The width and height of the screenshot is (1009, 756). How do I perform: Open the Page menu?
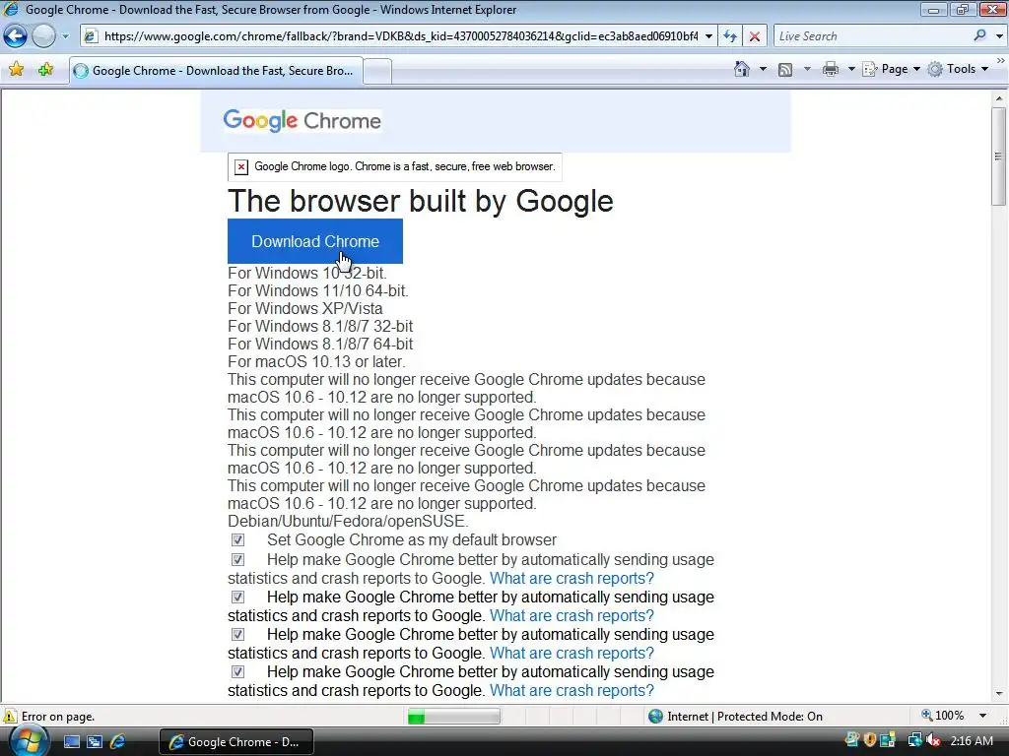891,69
